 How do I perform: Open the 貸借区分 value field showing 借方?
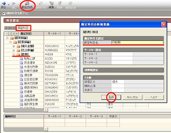[118, 82]
